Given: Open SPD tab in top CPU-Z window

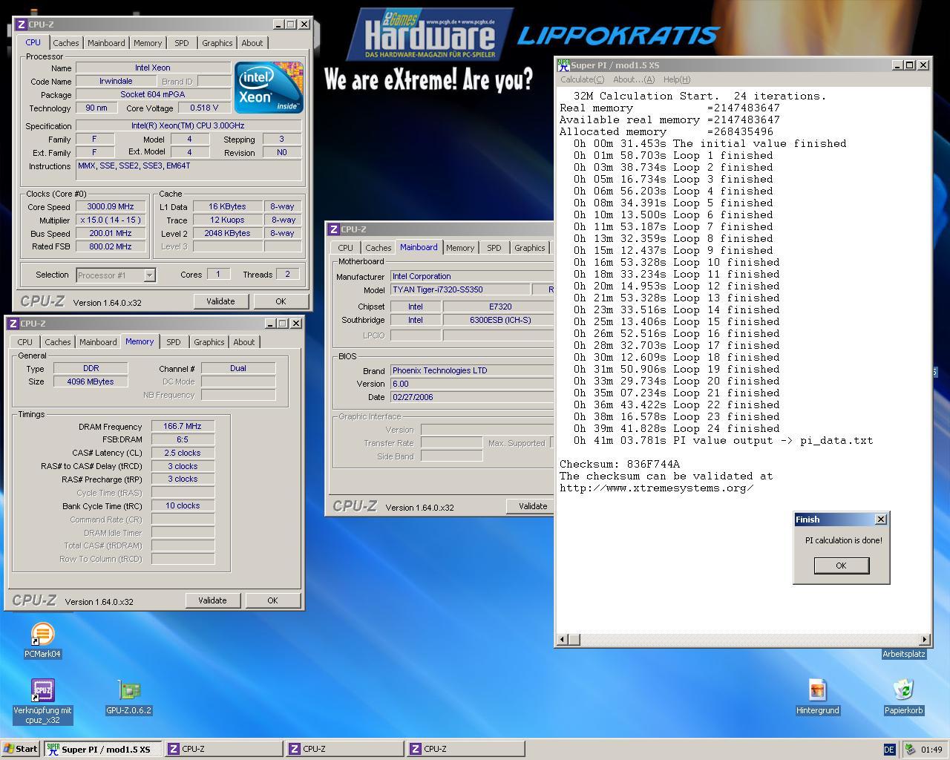Looking at the screenshot, I should pos(181,43).
